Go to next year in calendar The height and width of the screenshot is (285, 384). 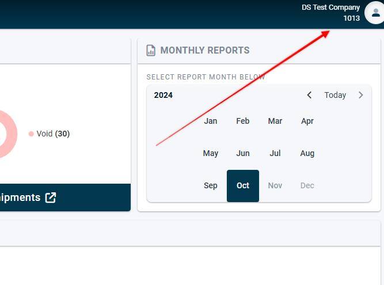(361, 95)
